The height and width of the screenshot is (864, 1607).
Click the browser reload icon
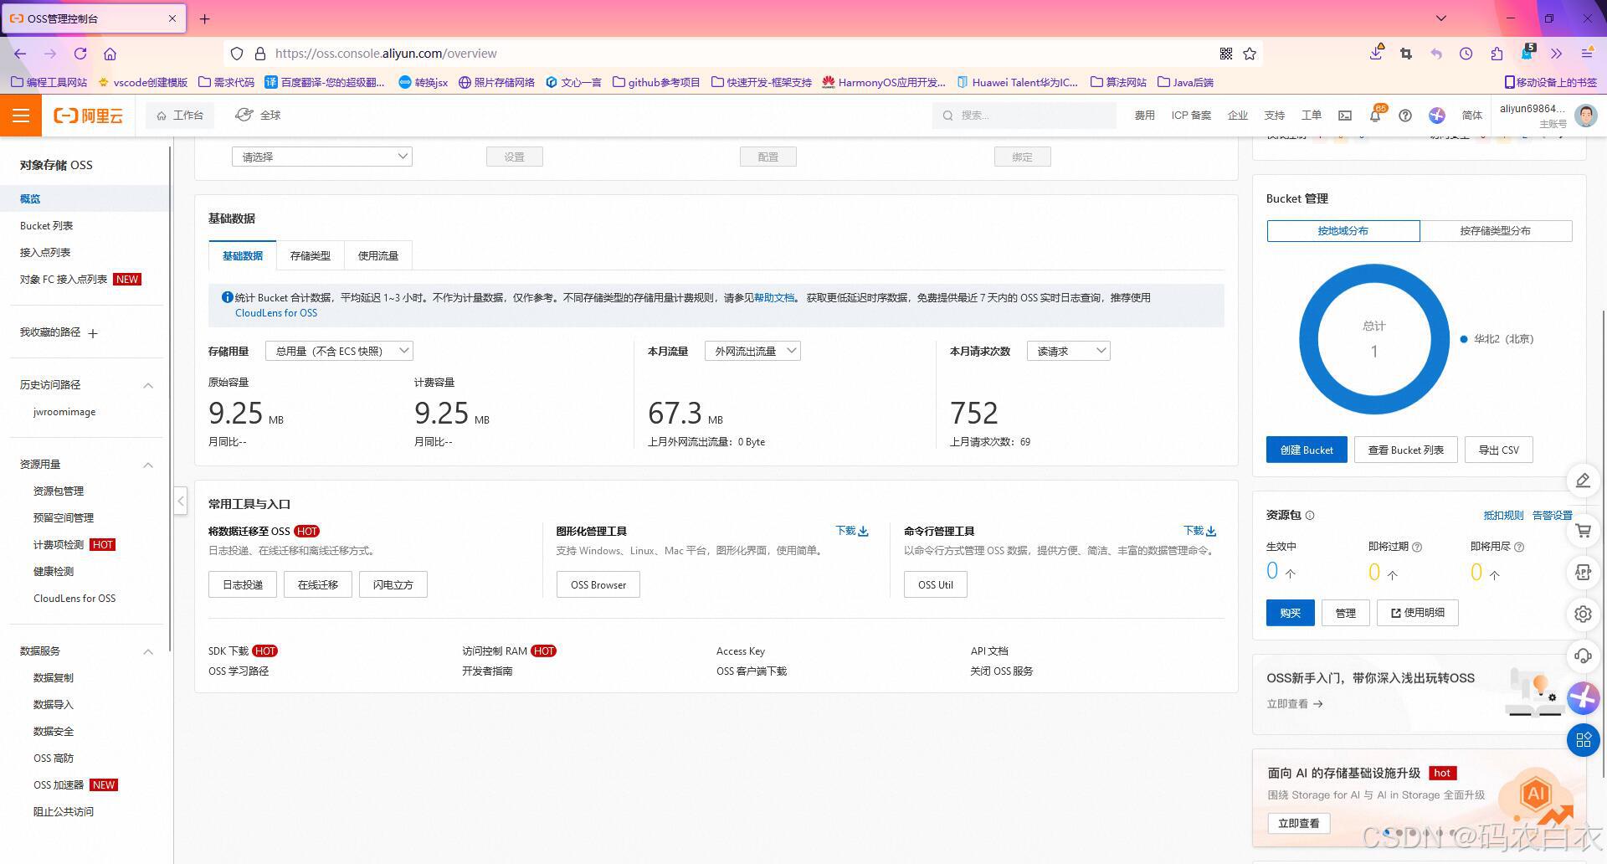coord(80,54)
